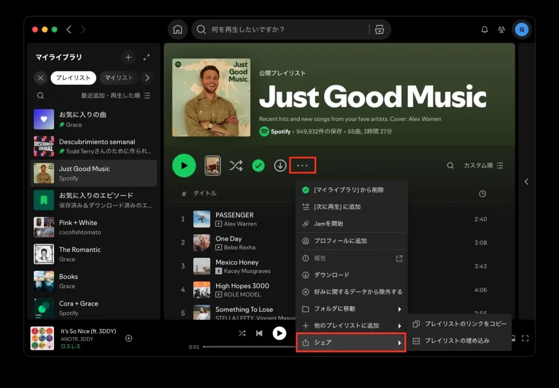The height and width of the screenshot is (388, 559).
Task: Expand 他のプレイリストに追加 submenu
Action: [x=352, y=325]
